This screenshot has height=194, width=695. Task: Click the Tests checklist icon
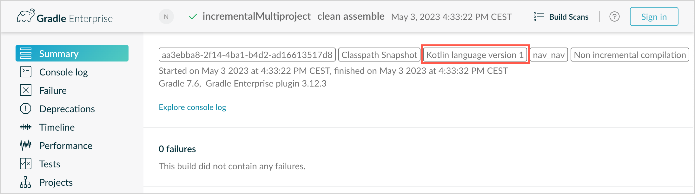pyautogui.click(x=26, y=164)
